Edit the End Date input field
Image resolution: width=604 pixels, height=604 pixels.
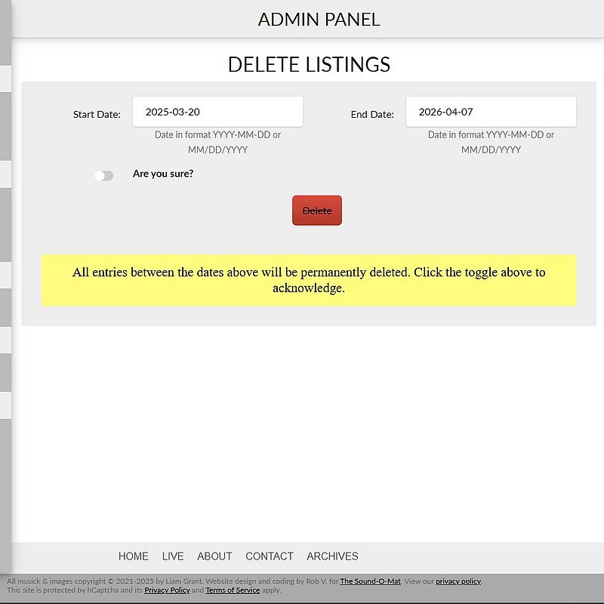coord(491,112)
